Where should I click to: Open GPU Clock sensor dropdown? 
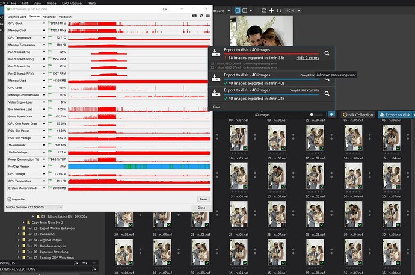point(45,23)
